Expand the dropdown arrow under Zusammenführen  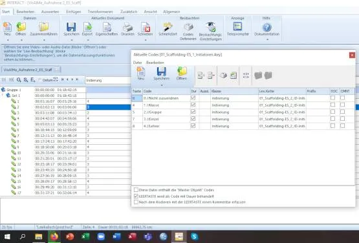coord(44,40)
